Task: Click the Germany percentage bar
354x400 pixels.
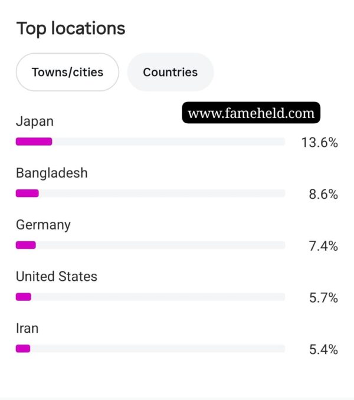Action: (150, 245)
